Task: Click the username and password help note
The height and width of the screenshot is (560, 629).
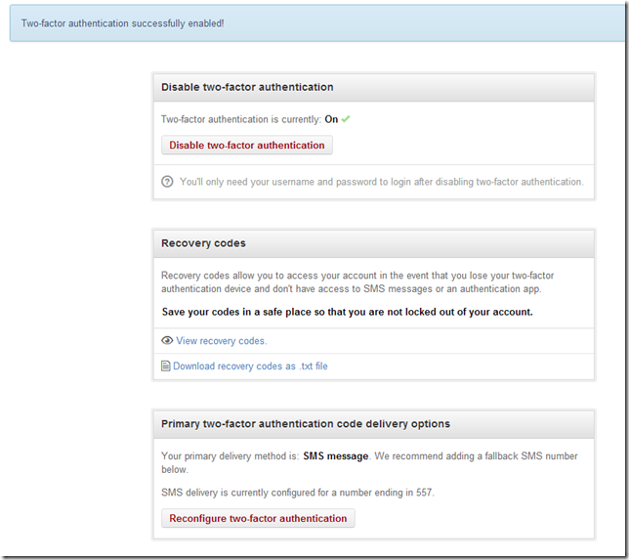Action: [381, 182]
